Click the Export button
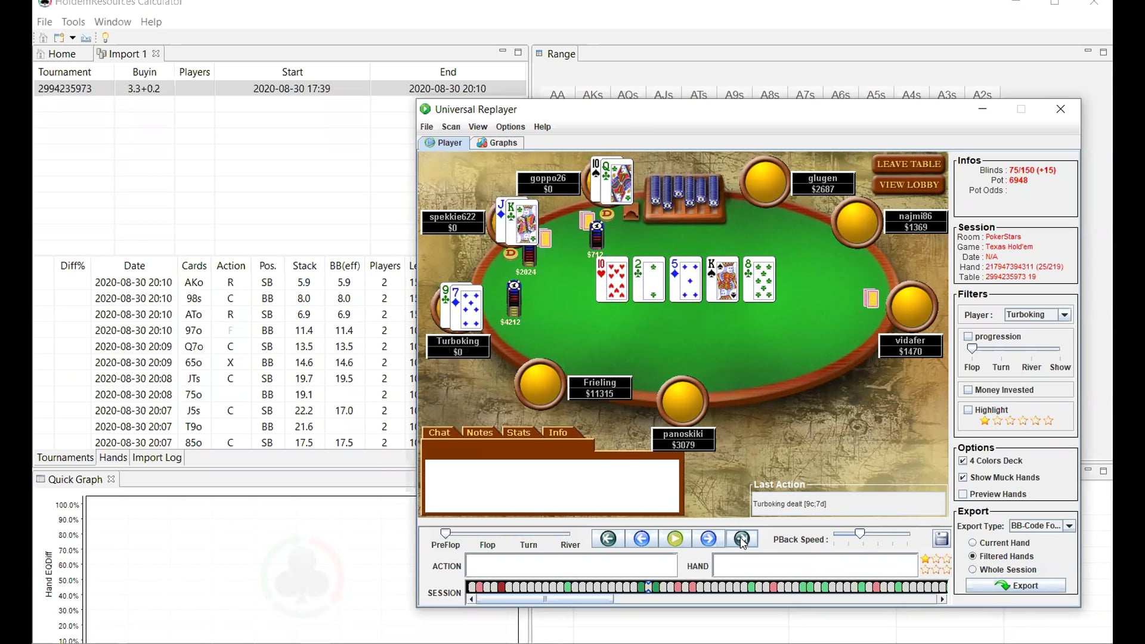This screenshot has height=644, width=1145. [x=1016, y=586]
